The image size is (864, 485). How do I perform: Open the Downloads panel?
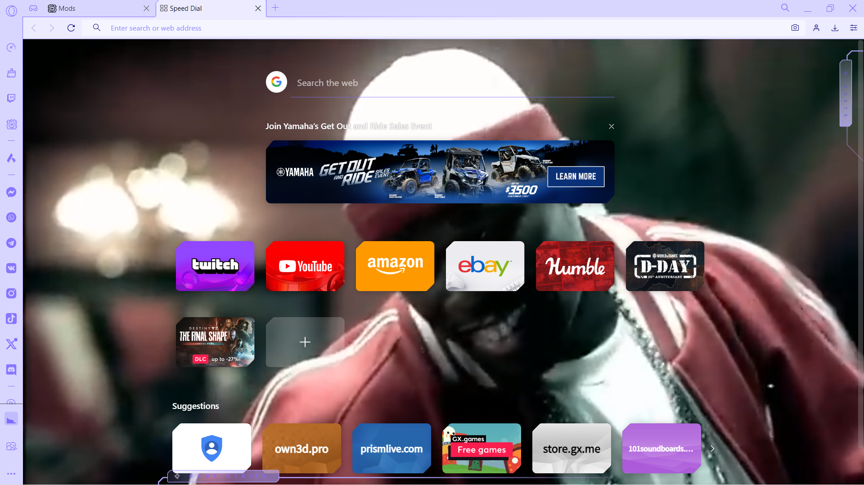coord(835,27)
